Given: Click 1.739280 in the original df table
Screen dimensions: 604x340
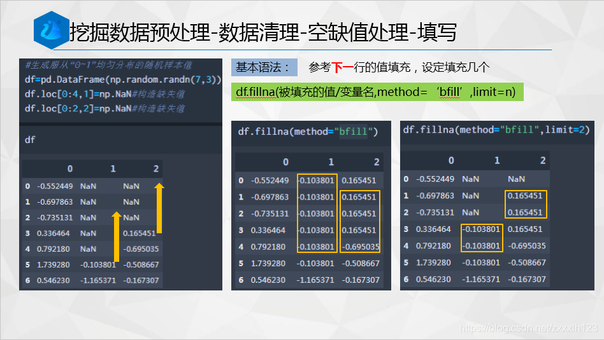Looking at the screenshot, I should click(x=53, y=265).
